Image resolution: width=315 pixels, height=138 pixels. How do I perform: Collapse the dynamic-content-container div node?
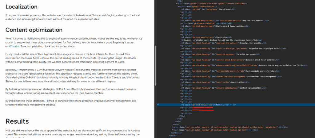point(177,3)
